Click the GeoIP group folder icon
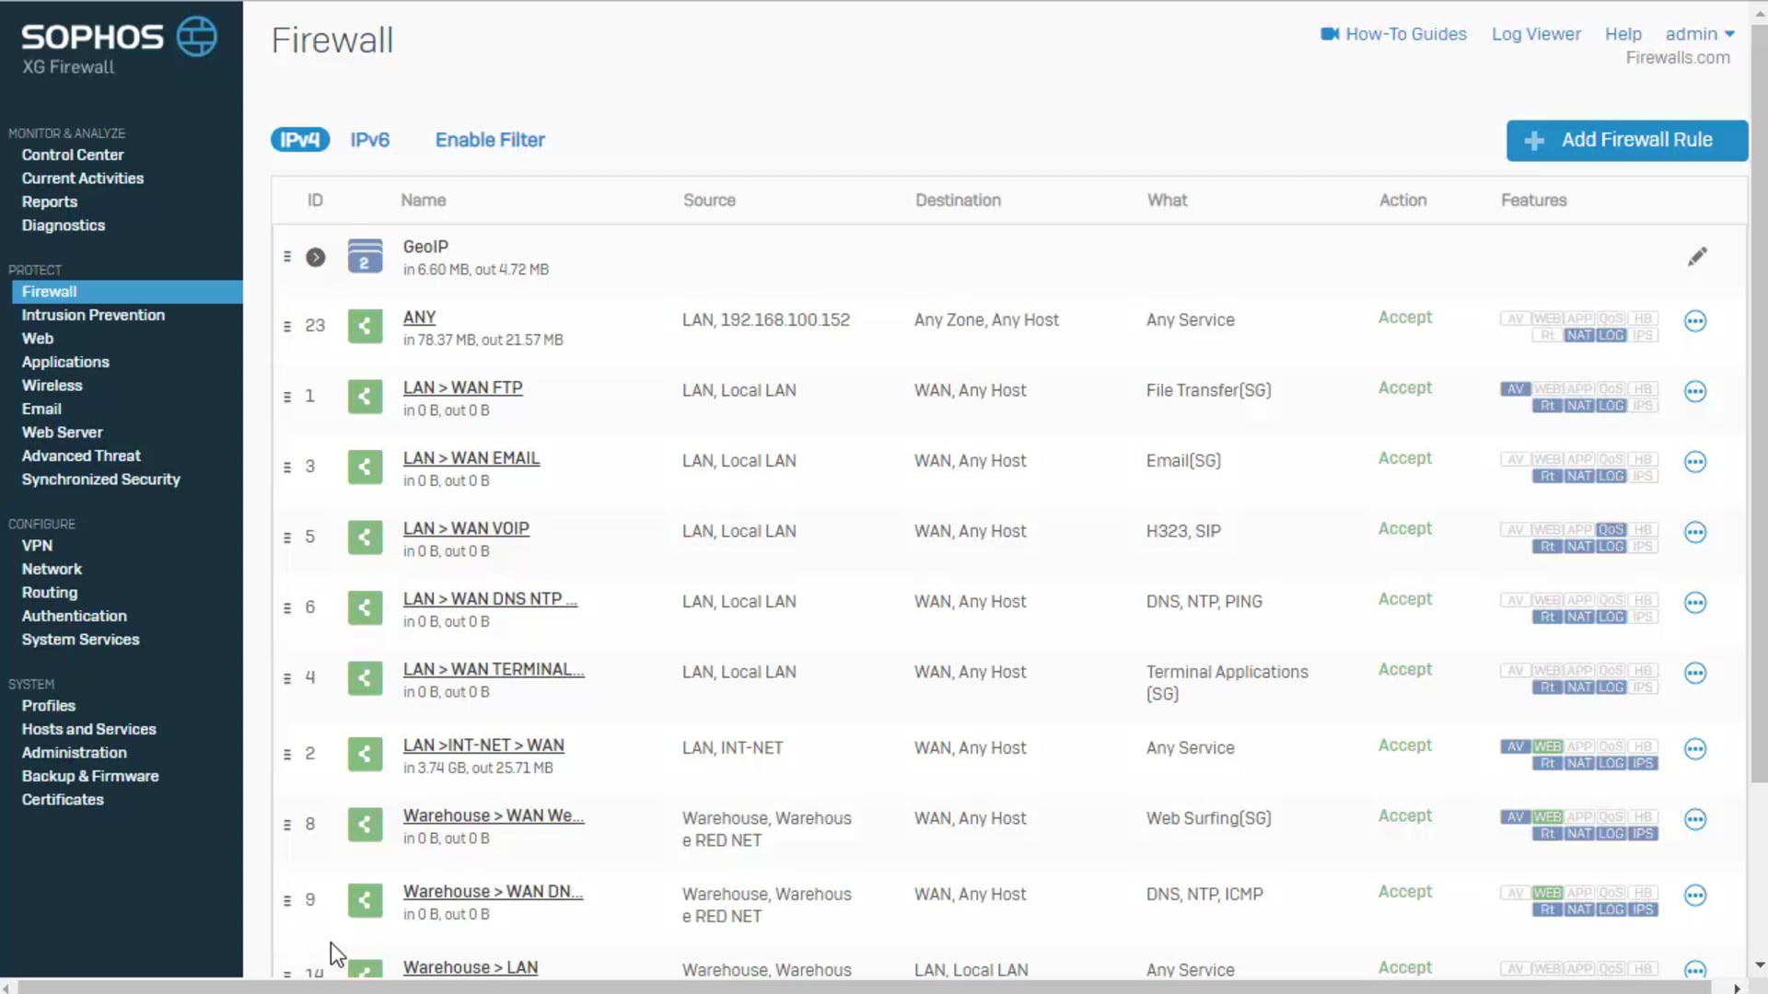Viewport: 1768px width, 994px height. (365, 257)
